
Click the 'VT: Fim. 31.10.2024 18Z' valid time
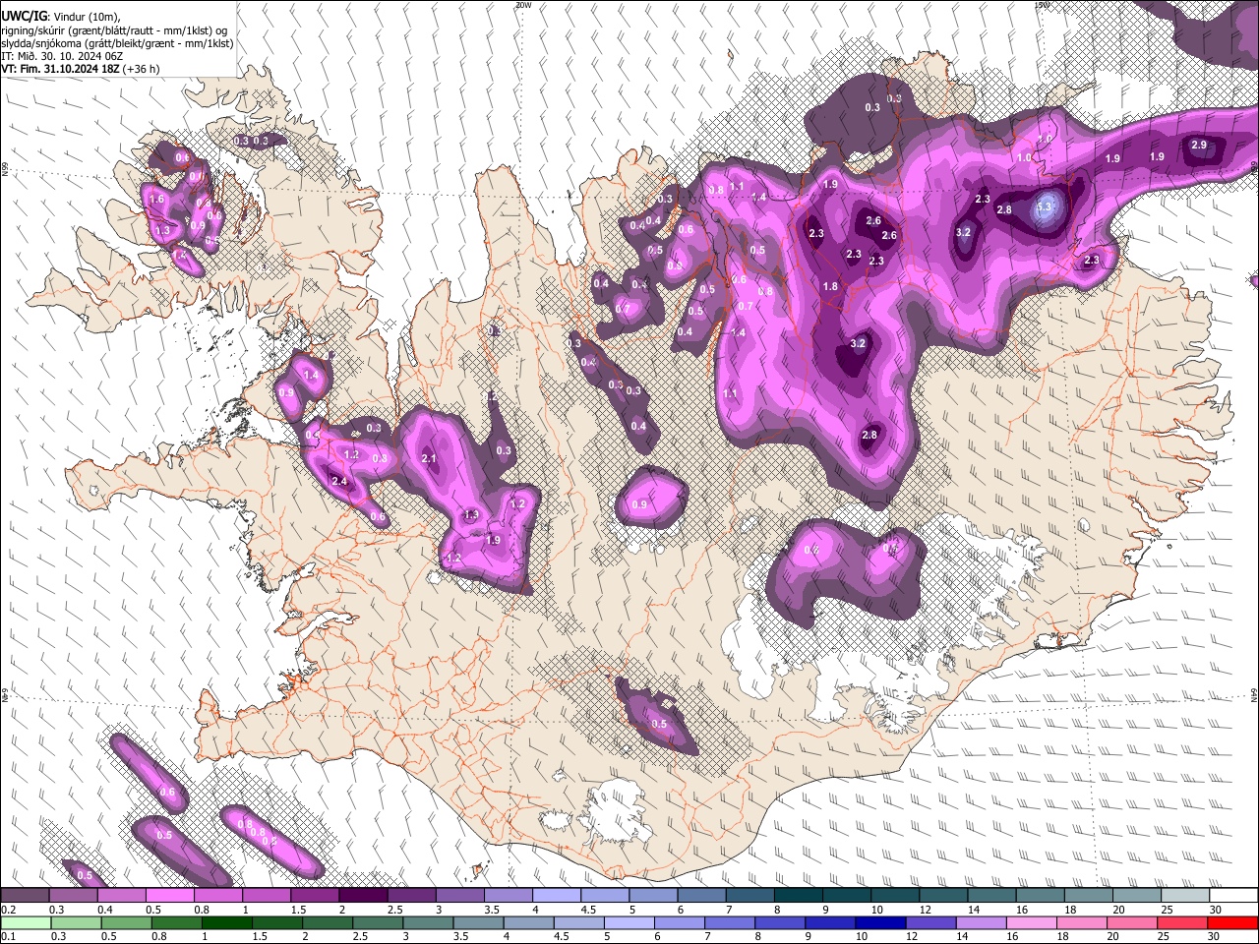pyautogui.click(x=60, y=69)
